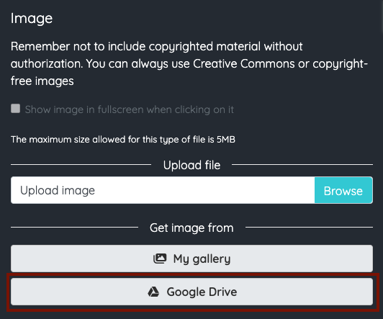Click the line right of 'Get image from'

tap(310, 228)
